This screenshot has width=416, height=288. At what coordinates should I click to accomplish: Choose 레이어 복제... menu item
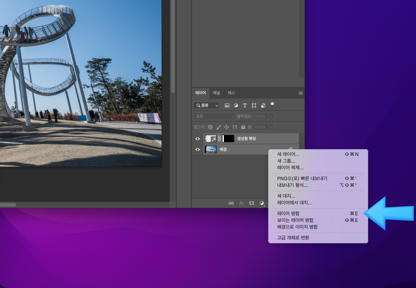coord(318,167)
